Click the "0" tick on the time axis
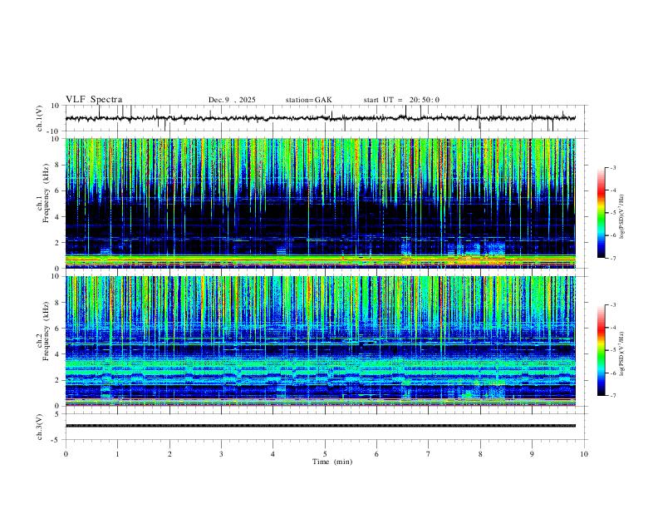Image resolution: width=658 pixels, height=509 pixels. (66, 454)
